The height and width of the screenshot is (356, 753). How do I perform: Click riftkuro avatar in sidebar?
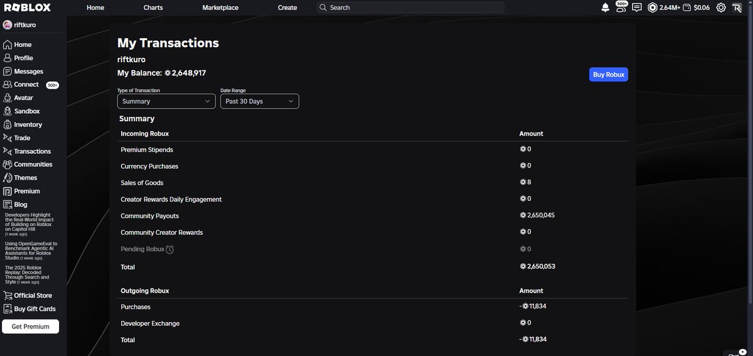[8, 25]
